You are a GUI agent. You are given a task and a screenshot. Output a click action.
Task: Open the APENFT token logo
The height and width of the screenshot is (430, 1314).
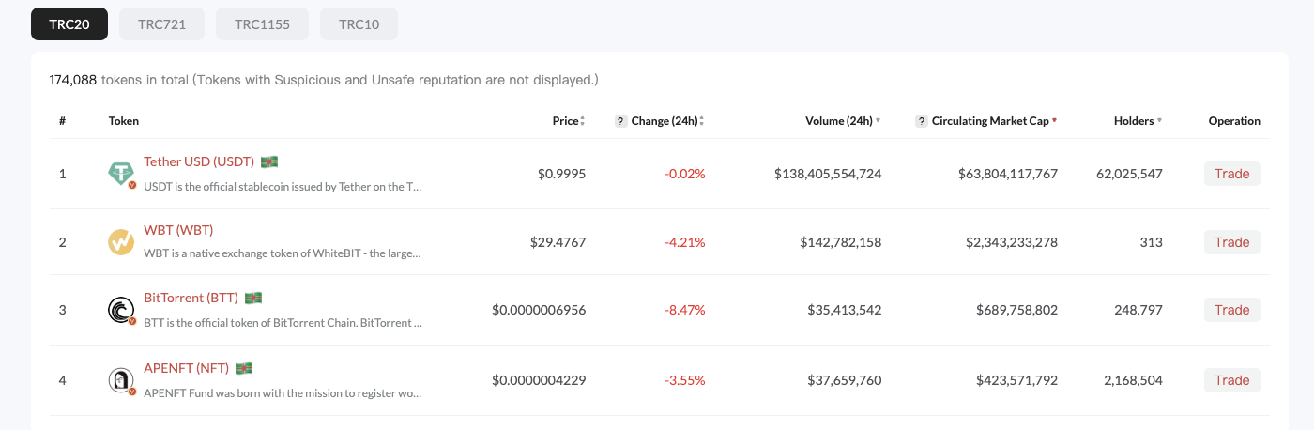121,380
